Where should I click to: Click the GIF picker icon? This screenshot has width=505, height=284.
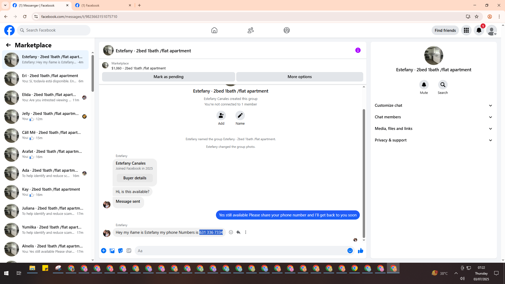[129, 251]
